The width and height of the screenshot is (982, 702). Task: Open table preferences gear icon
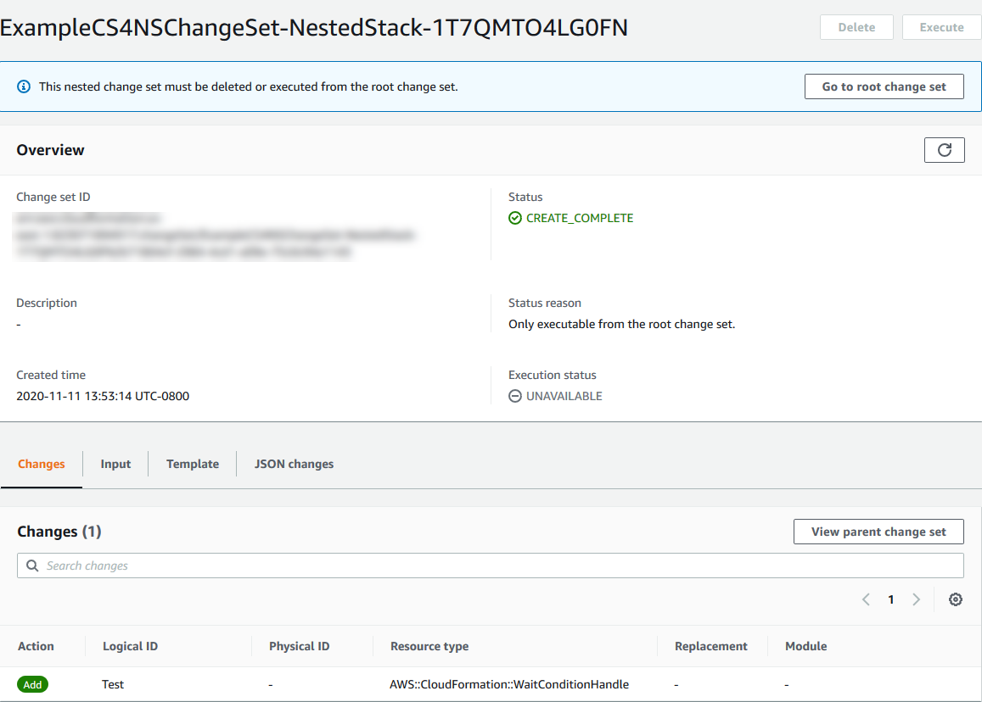956,599
